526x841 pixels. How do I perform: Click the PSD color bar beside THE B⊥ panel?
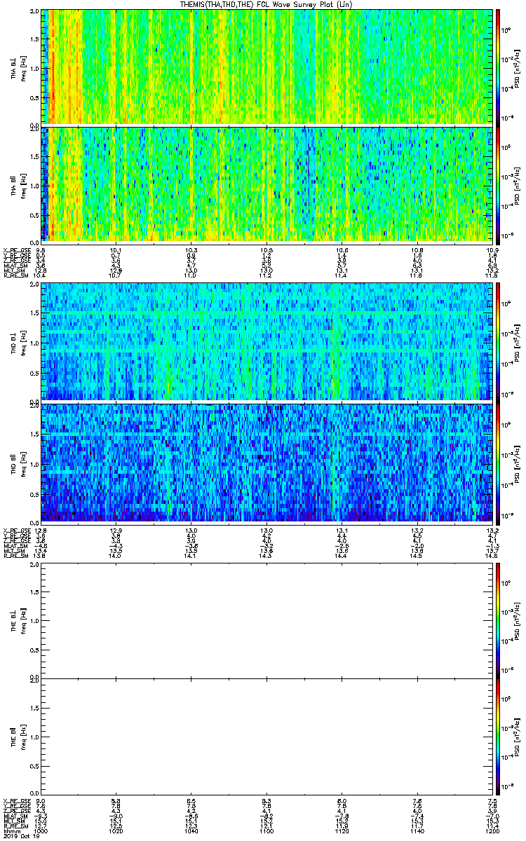498,620
